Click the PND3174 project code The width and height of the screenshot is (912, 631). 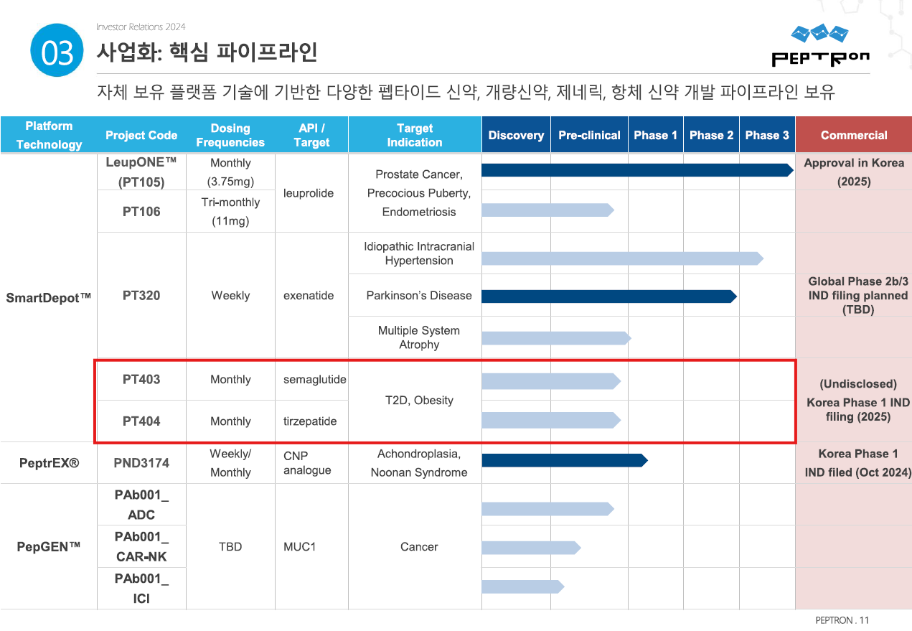141,463
